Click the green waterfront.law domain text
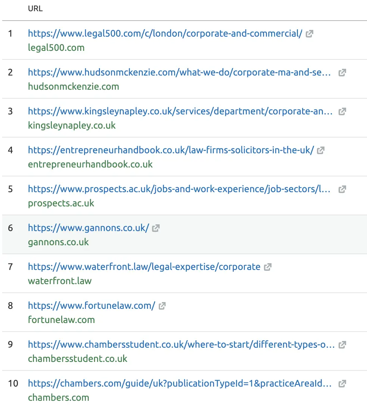367x409 pixels. (x=60, y=281)
